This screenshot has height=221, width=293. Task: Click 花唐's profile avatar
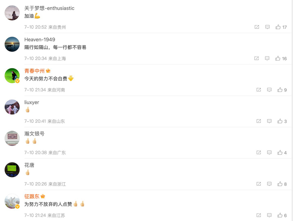pos(12,170)
